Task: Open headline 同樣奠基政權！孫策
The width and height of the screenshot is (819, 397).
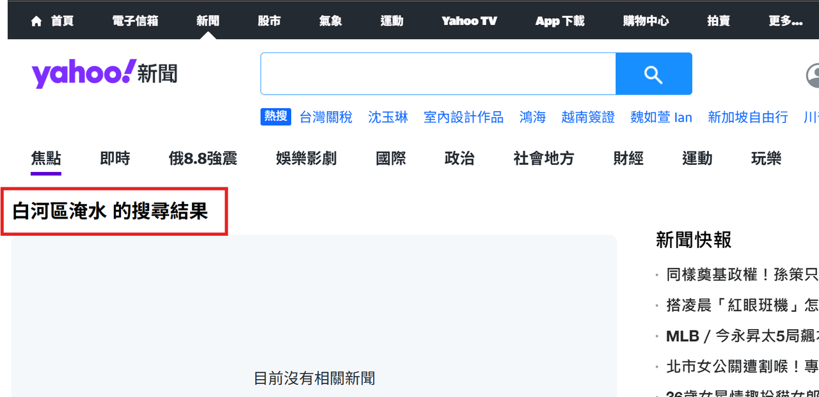Action: click(x=742, y=275)
